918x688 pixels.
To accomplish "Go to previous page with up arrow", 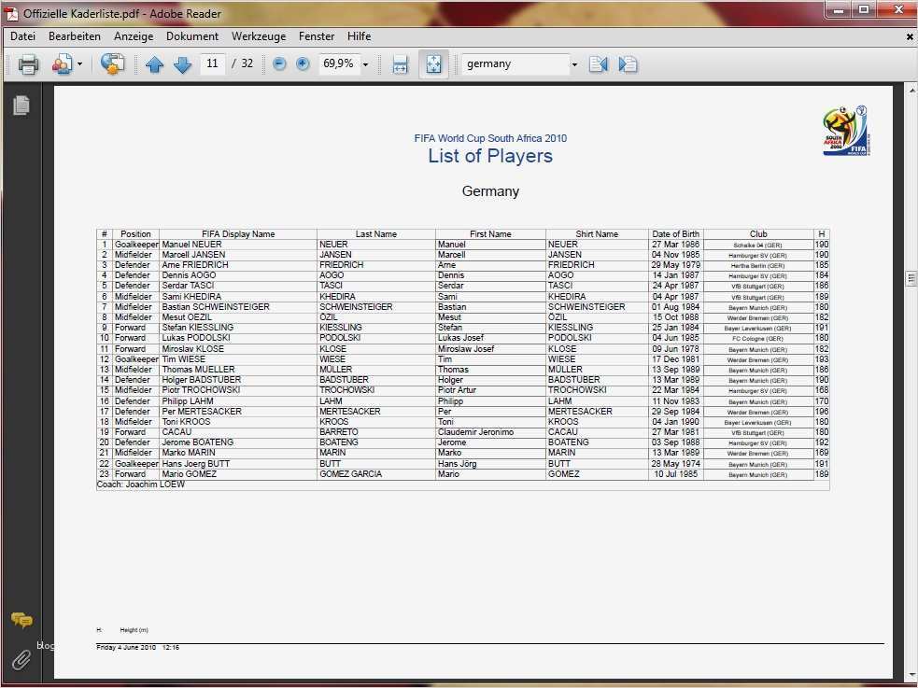I will [155, 64].
